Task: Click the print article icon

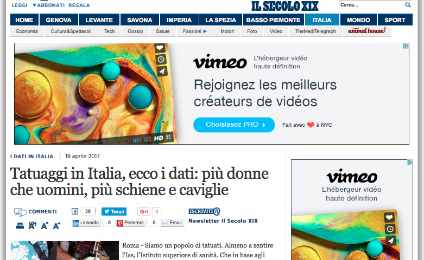Action: [x=20, y=225]
